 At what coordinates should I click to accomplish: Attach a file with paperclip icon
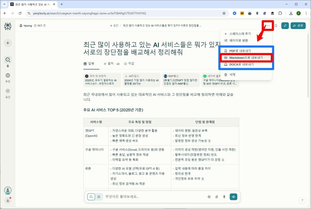point(217,197)
